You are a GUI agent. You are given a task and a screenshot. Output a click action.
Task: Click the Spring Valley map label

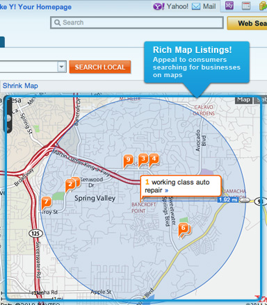(95, 198)
